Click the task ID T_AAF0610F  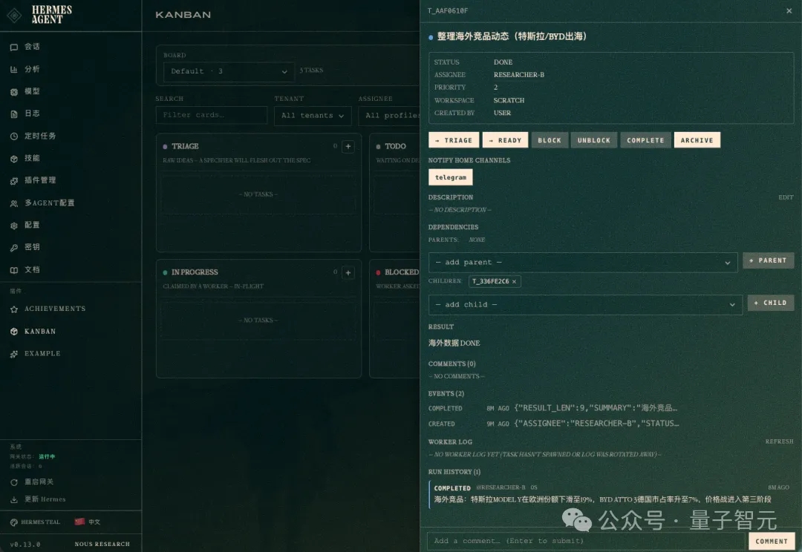coord(448,10)
